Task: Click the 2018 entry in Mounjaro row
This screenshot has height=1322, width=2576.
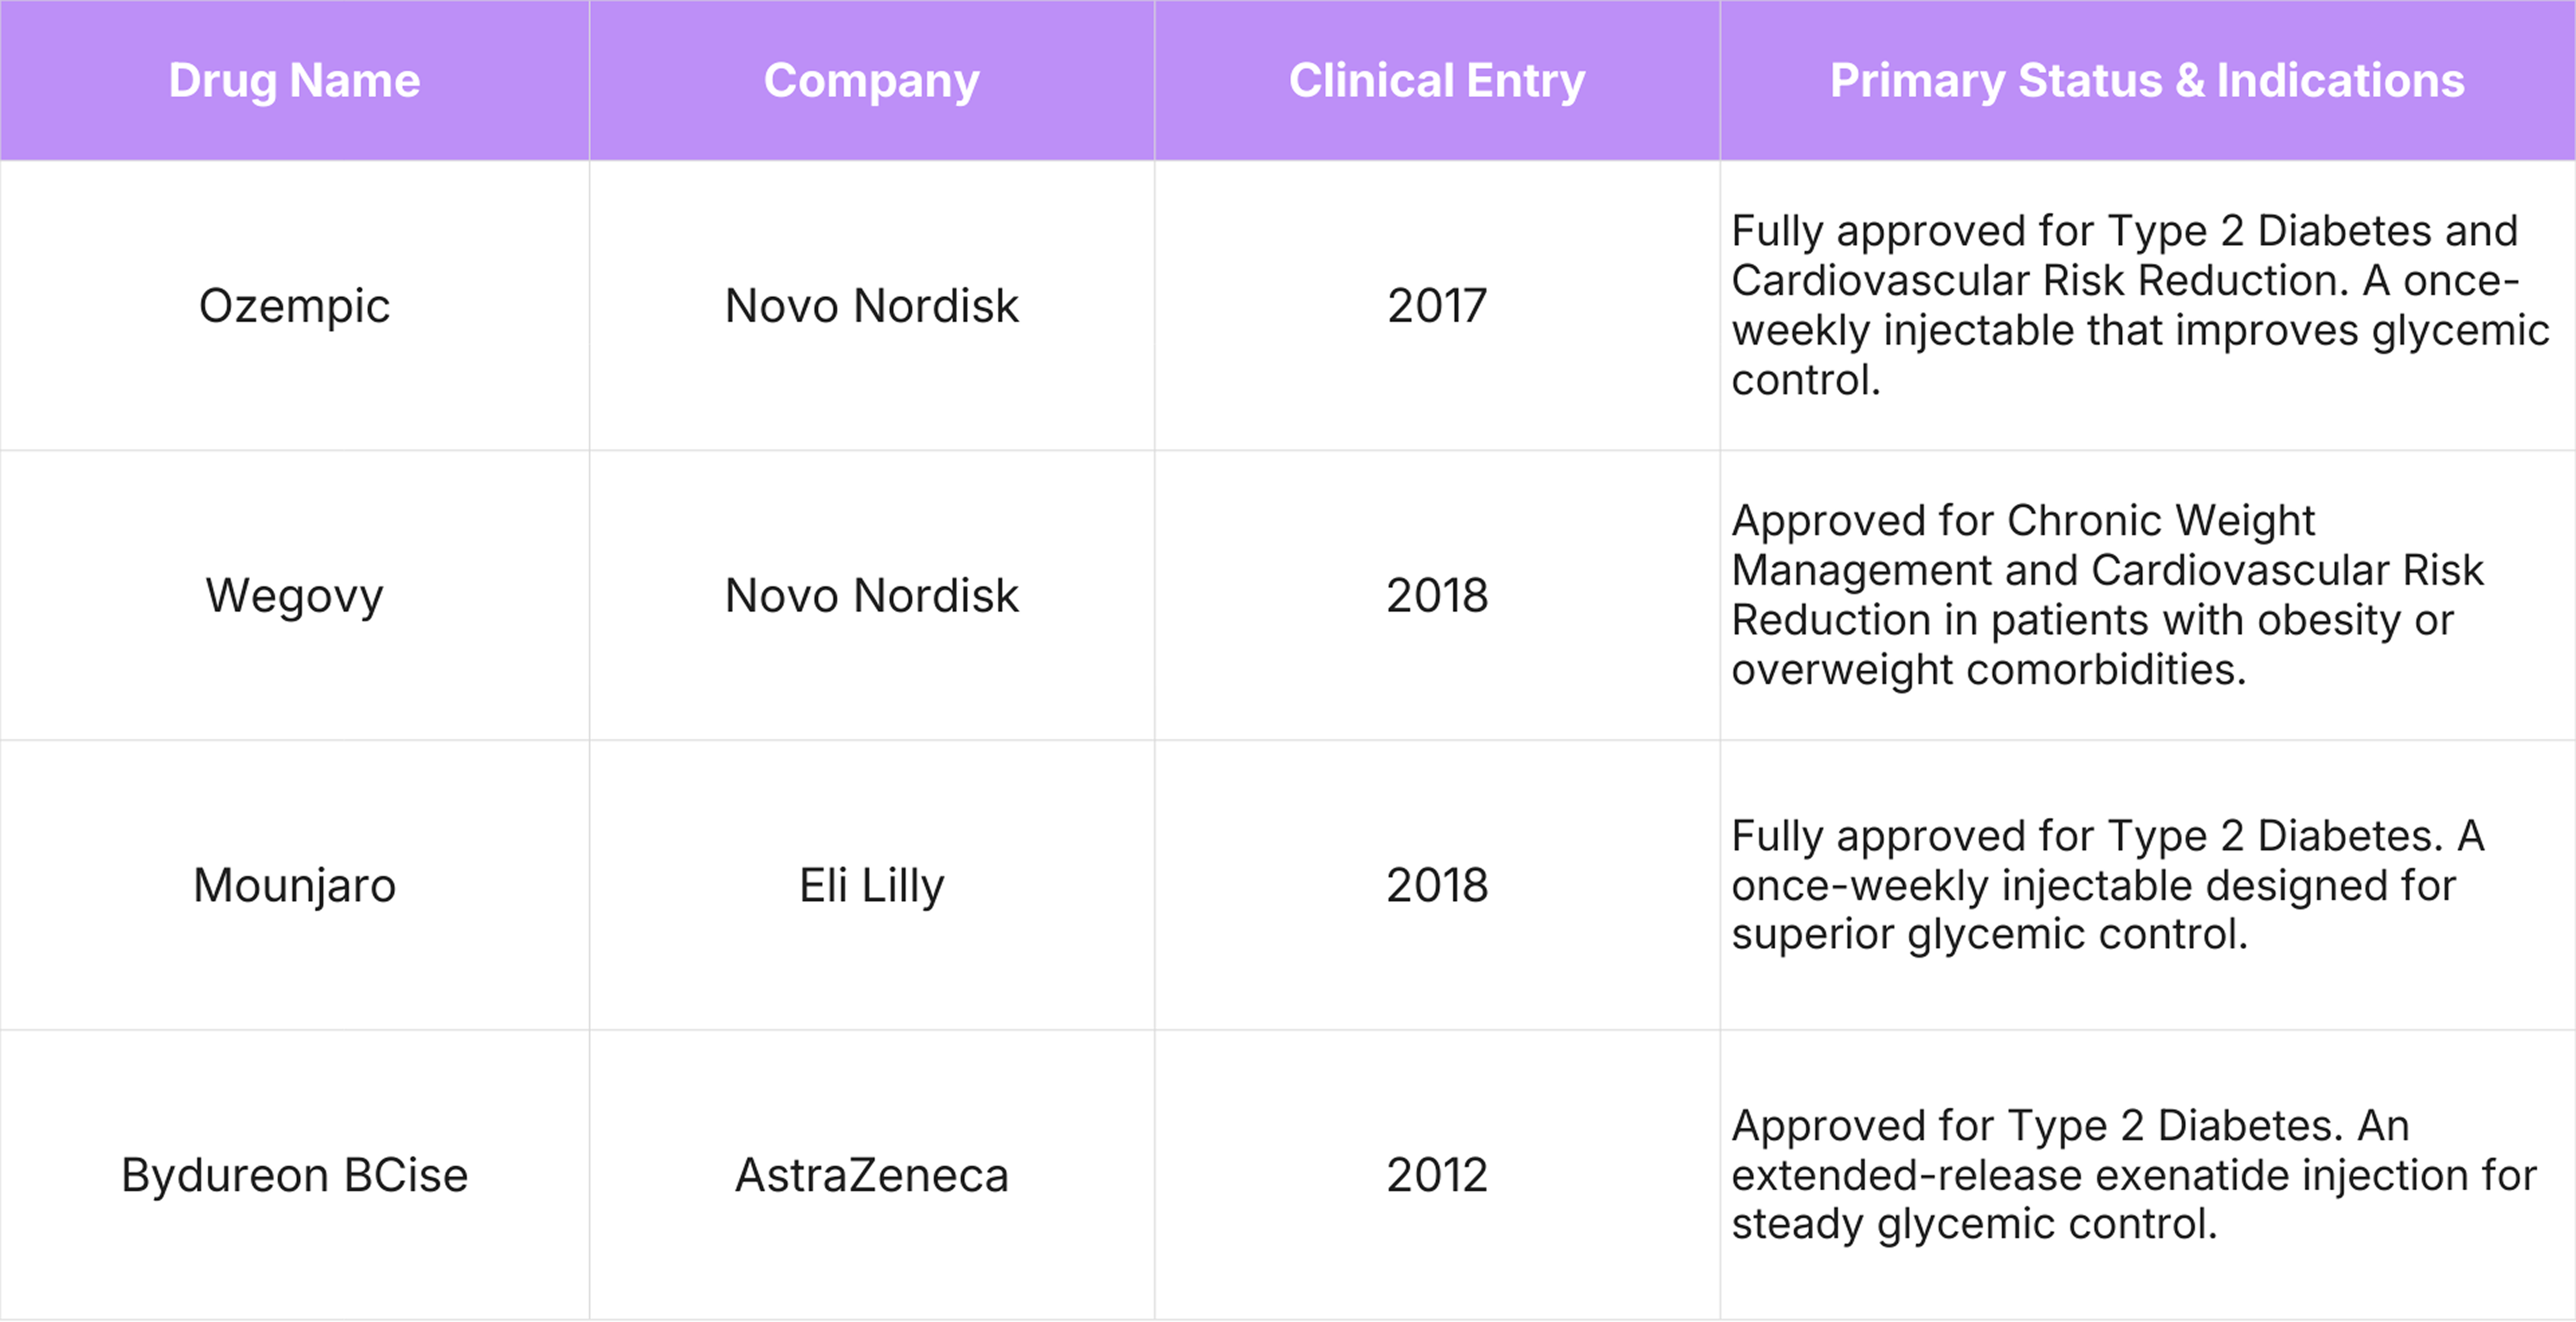Action: (1437, 885)
